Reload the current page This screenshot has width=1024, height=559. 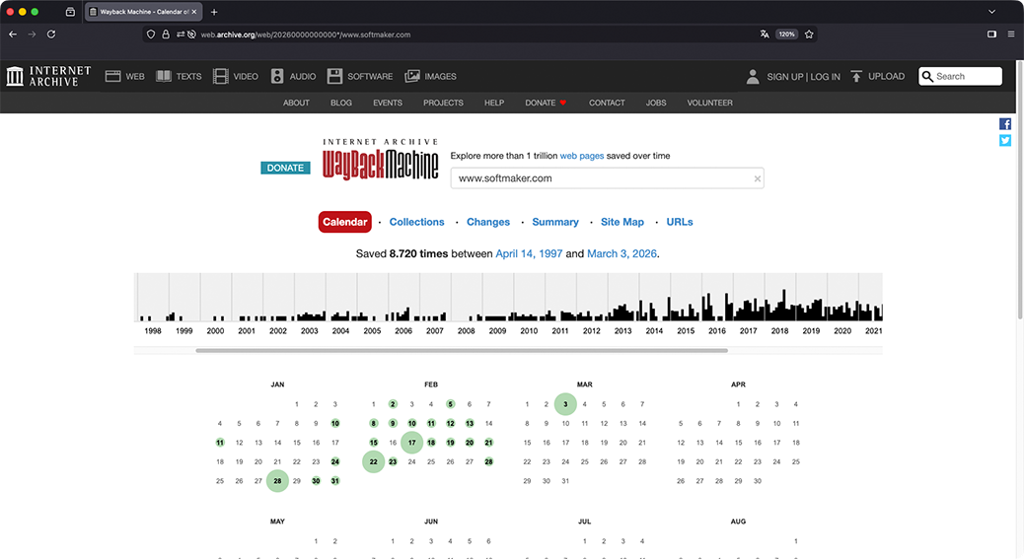[51, 34]
